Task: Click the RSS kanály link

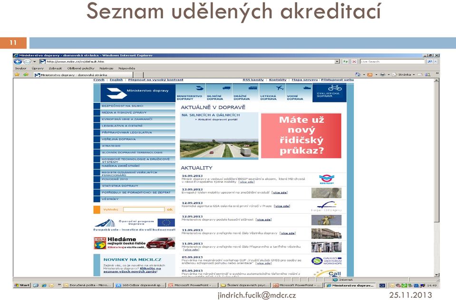Action: coord(253,80)
